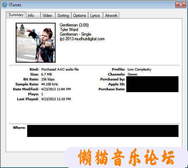Click the Gentleman album cover thumbnail
The width and height of the screenshot is (188, 168).
tap(36, 43)
